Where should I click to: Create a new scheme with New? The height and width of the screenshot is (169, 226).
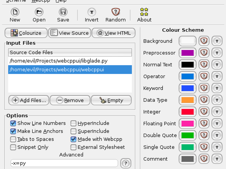click(x=15, y=15)
